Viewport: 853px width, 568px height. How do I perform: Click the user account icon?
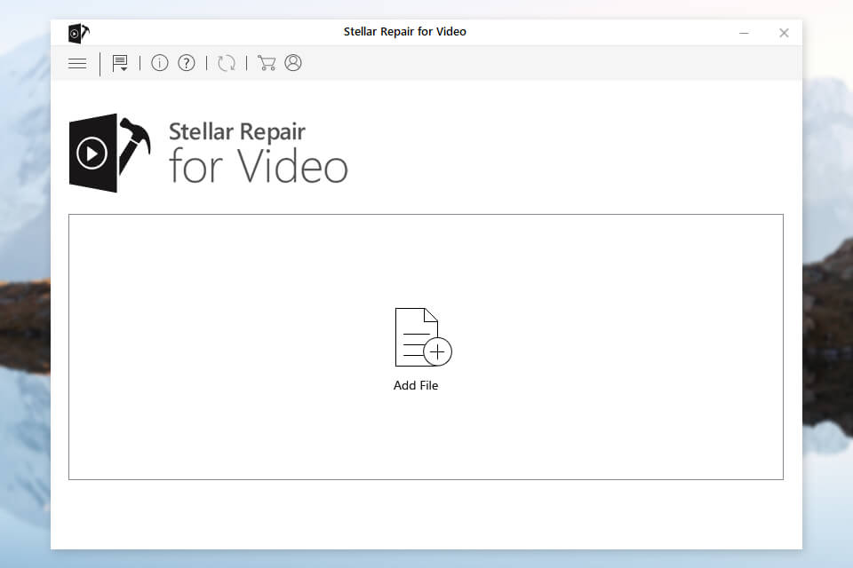pos(293,63)
